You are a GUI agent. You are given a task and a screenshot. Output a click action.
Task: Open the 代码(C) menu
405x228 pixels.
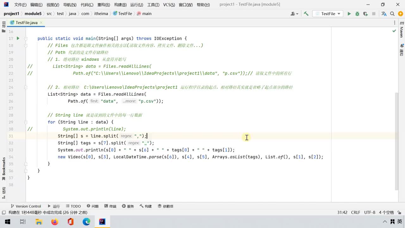[x=87, y=4]
